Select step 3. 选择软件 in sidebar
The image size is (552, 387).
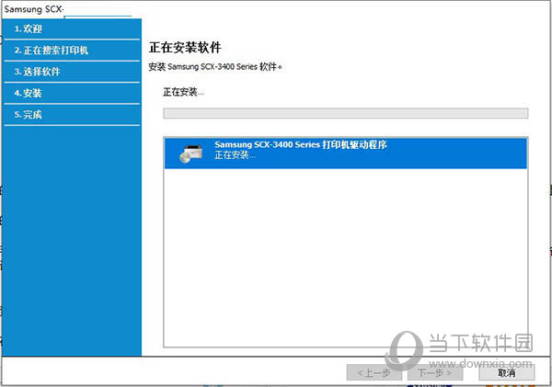click(72, 72)
